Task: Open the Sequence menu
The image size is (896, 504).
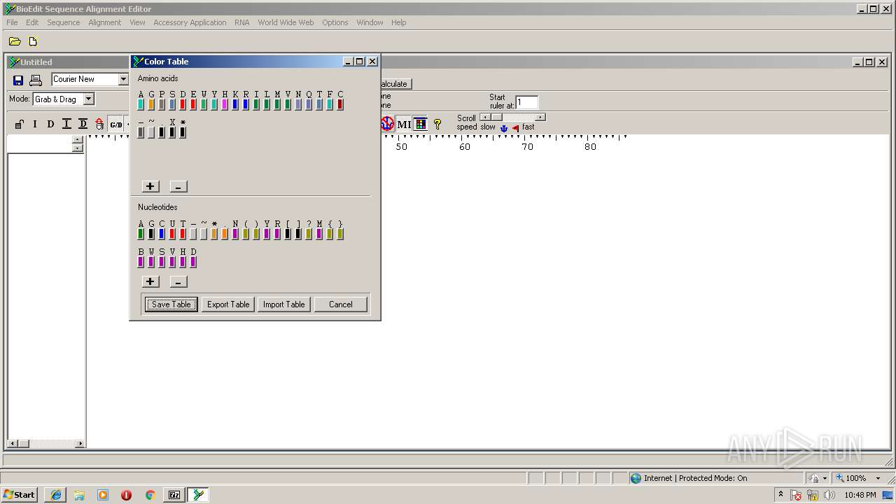Action: 64,22
